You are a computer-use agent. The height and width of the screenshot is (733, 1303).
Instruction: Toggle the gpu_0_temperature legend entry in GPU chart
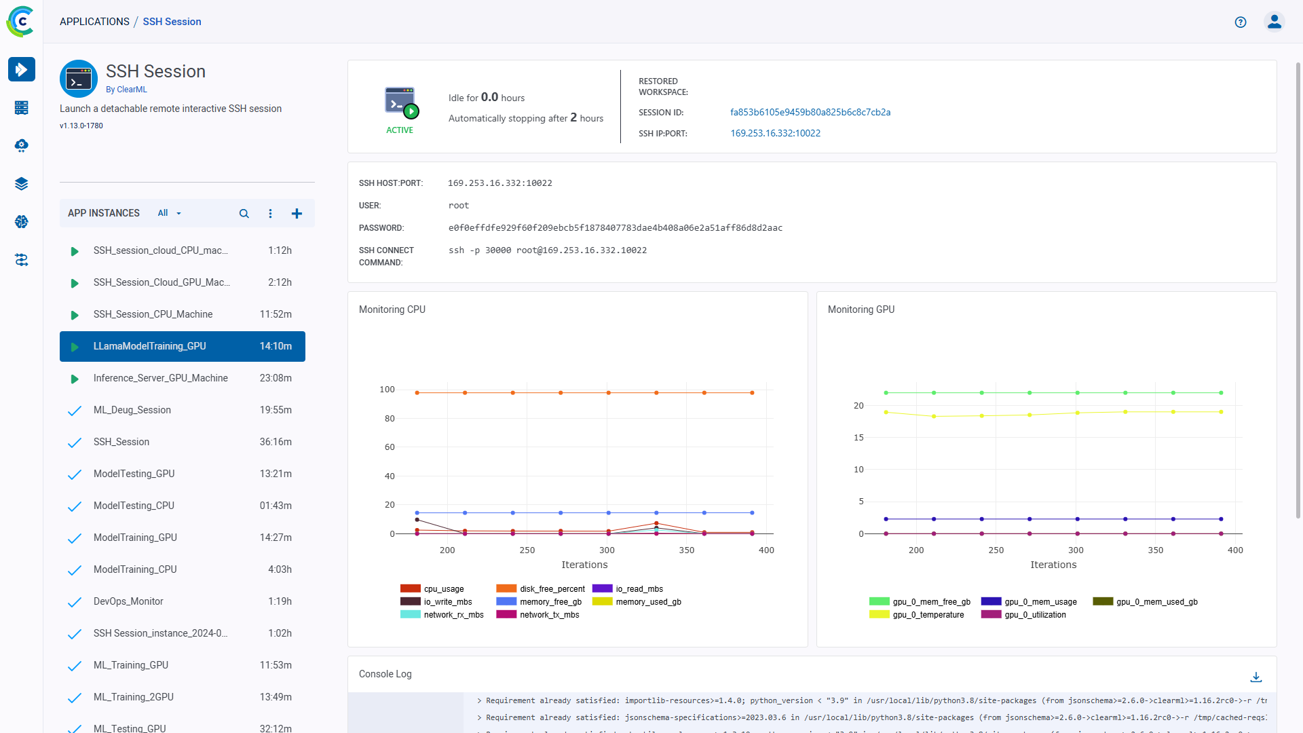click(x=928, y=615)
